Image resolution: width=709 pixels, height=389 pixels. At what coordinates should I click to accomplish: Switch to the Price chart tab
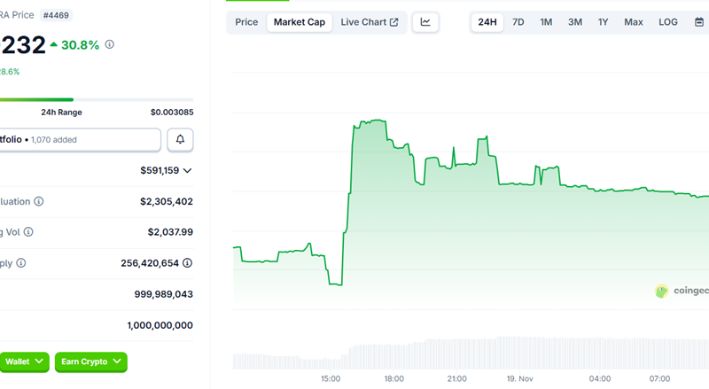click(246, 22)
